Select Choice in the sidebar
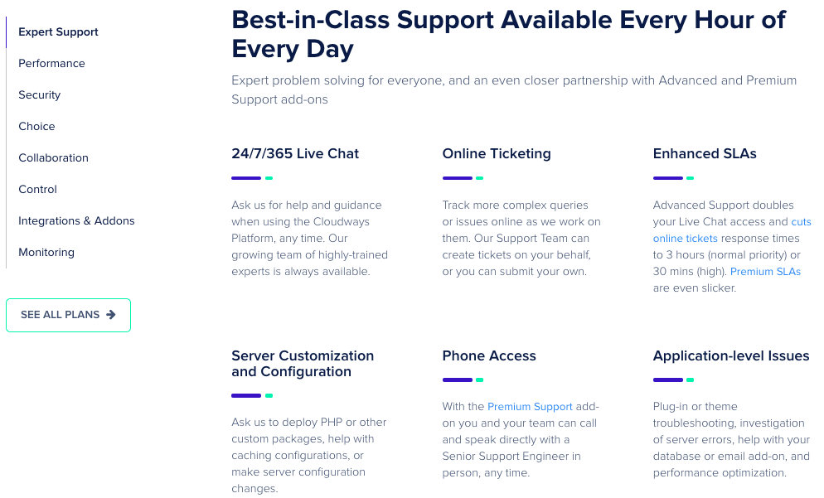The height and width of the screenshot is (498, 824). [x=36, y=127]
